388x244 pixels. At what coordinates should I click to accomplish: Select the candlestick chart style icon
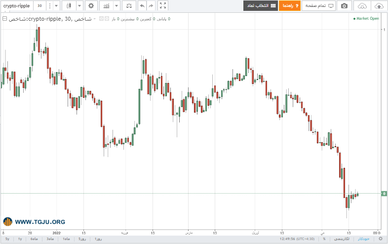point(69,6)
